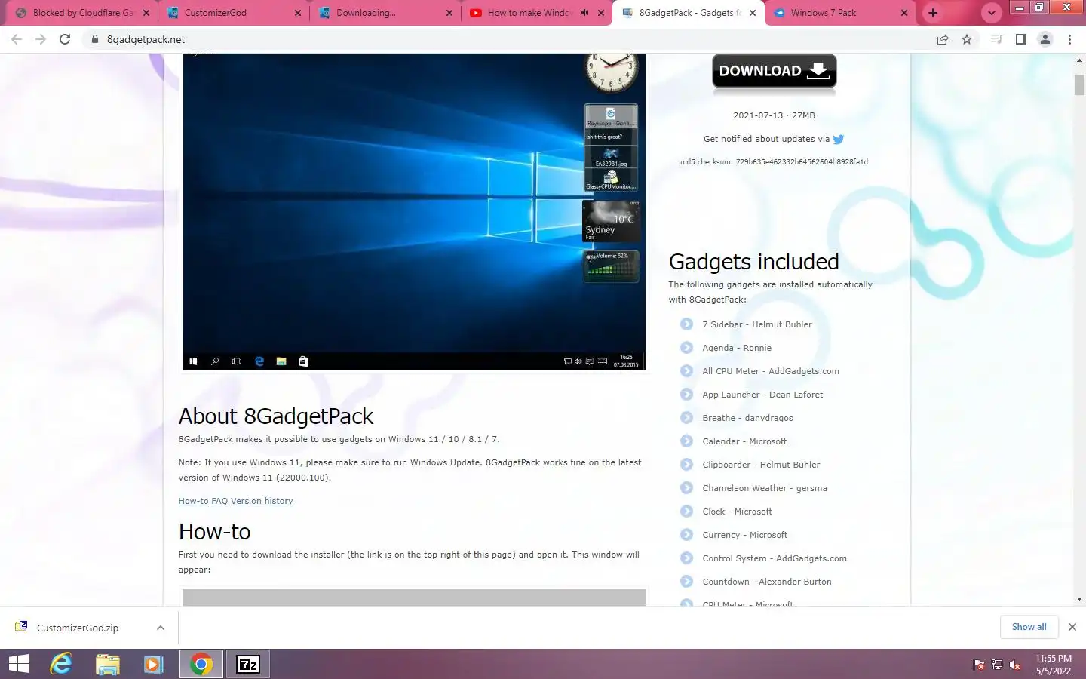Click 'All CPU Meter - AddGadgets.com' entry
Image resolution: width=1086 pixels, height=679 pixels.
click(771, 371)
